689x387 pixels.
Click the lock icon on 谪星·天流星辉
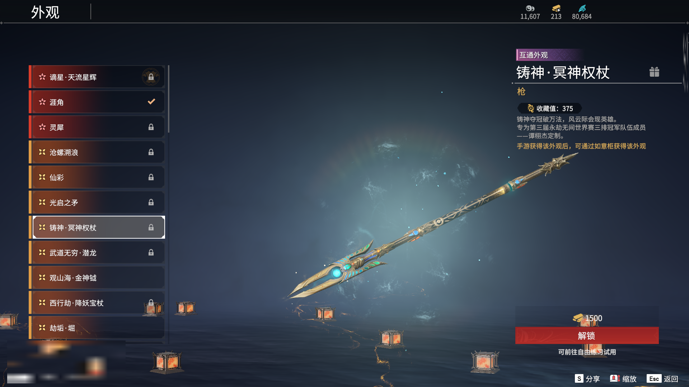(x=151, y=77)
